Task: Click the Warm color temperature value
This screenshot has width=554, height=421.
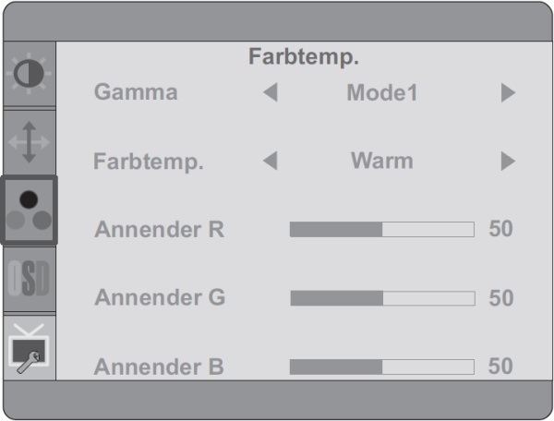Action: click(x=382, y=161)
